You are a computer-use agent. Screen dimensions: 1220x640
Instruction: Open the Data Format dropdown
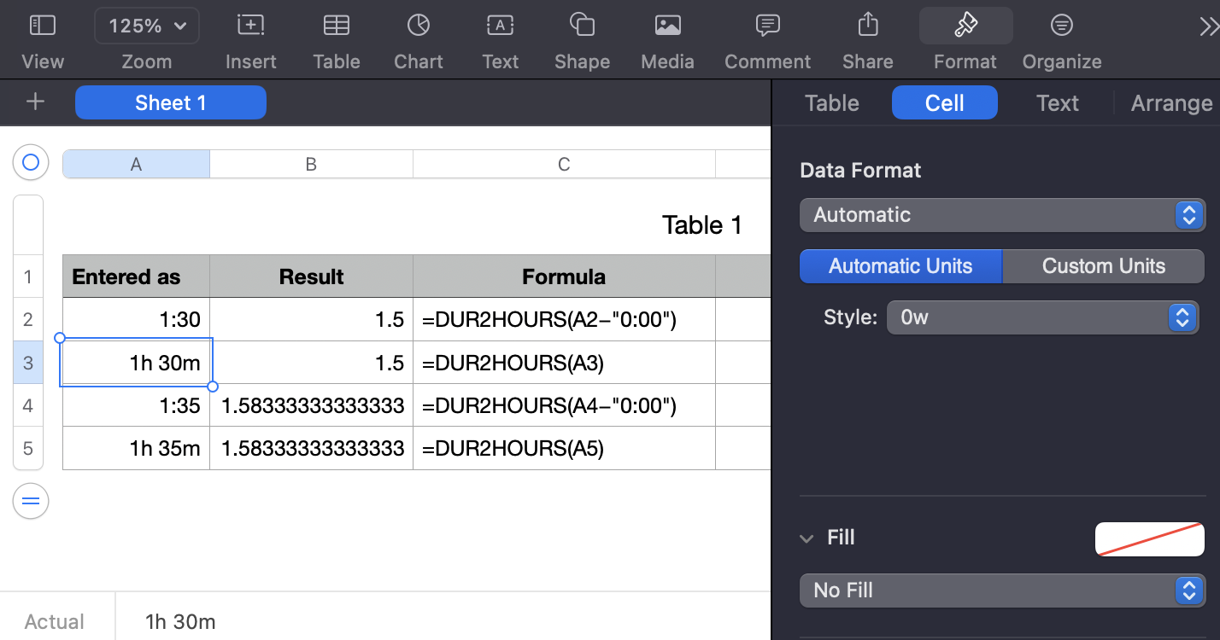pyautogui.click(x=1002, y=215)
